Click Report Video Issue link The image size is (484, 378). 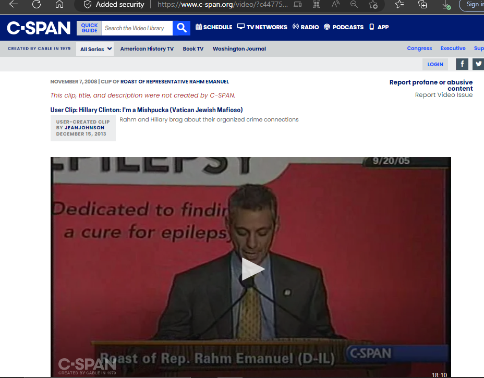tap(443, 95)
